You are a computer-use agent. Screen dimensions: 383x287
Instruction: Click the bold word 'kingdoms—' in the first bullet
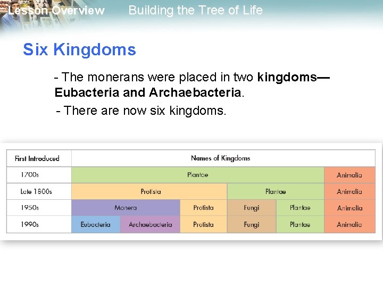click(294, 78)
